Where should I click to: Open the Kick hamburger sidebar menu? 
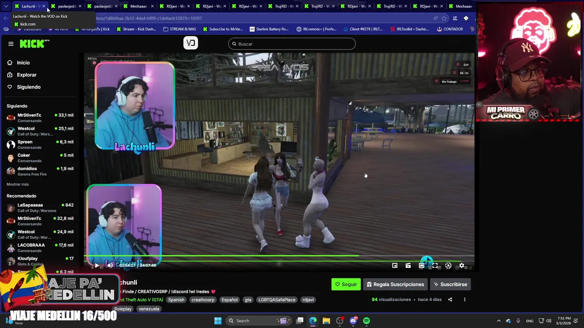click(x=10, y=44)
